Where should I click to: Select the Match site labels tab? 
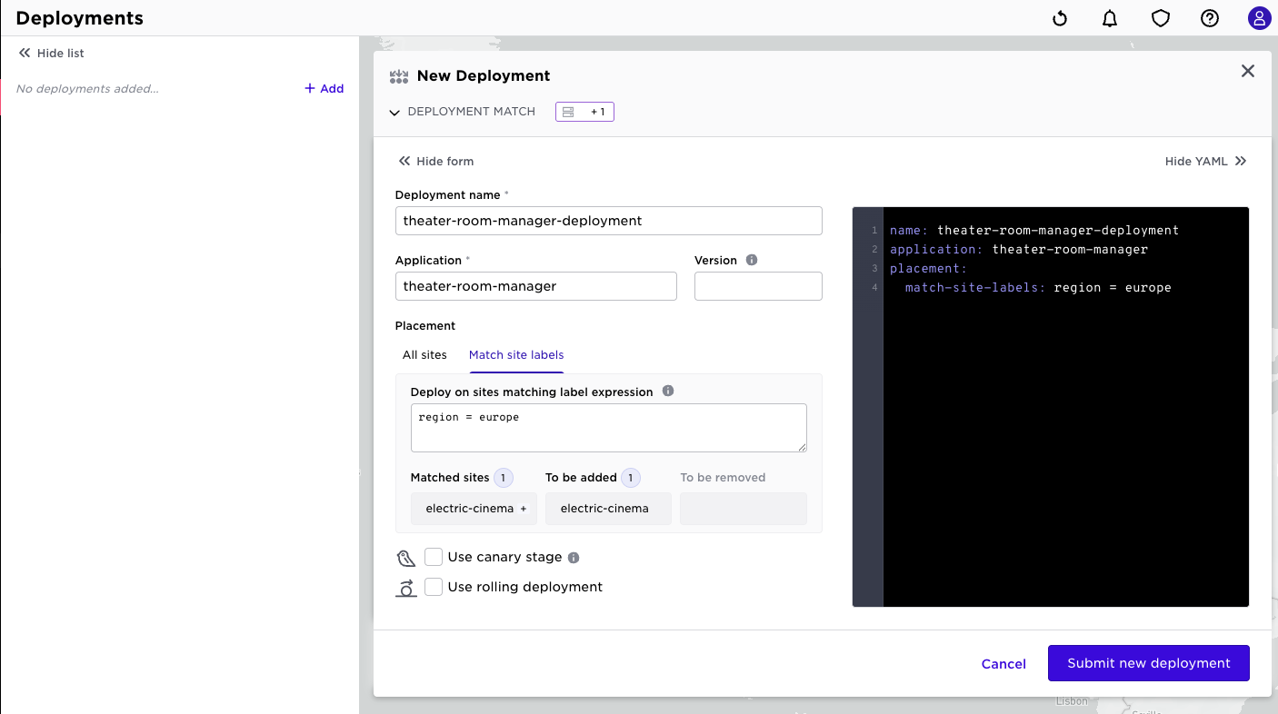[x=515, y=354]
